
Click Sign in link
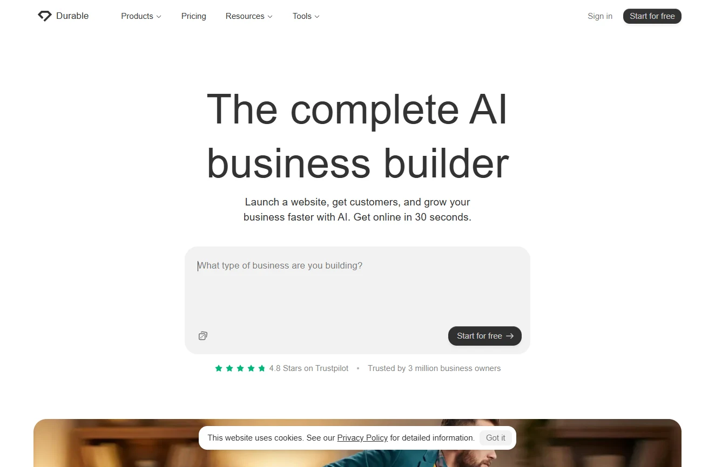(x=600, y=16)
